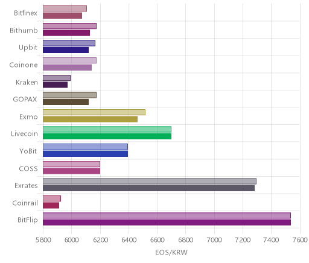Click the Bitfinex axis label
Screen dimensions: 309x263
[25, 13]
